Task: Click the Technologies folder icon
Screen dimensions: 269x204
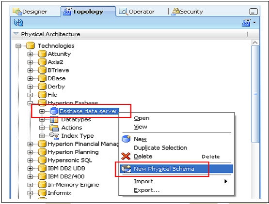Action: point(31,45)
